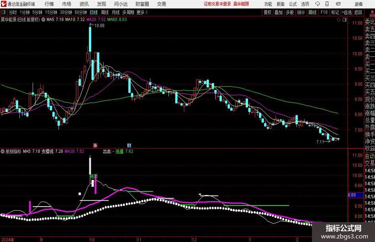The height and width of the screenshot is (242, 375).
Task: Click the MA20: 7.52 label in main chart
Action: point(96,19)
